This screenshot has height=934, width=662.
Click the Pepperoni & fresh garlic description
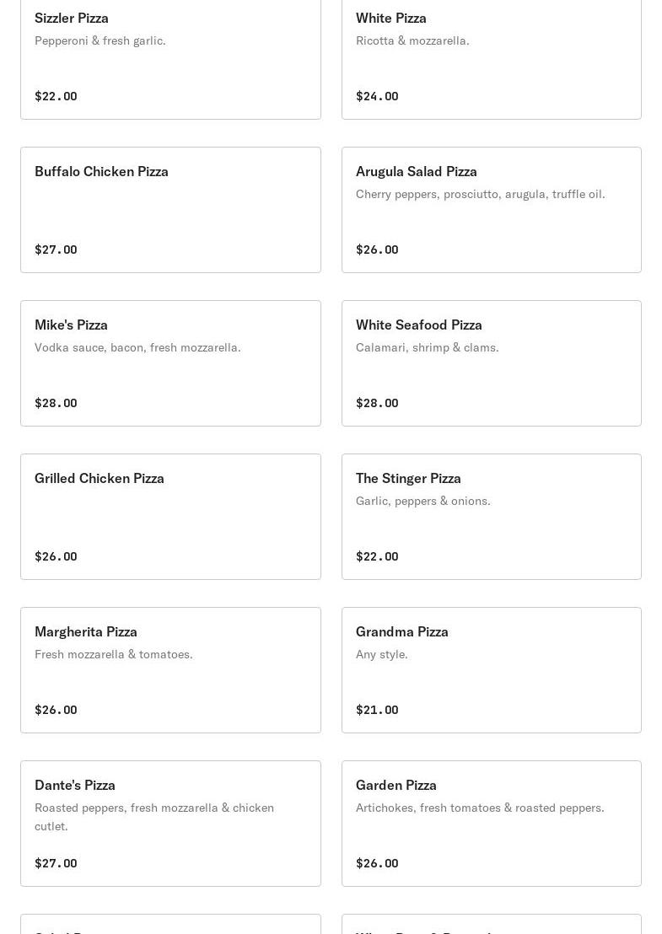point(100,40)
